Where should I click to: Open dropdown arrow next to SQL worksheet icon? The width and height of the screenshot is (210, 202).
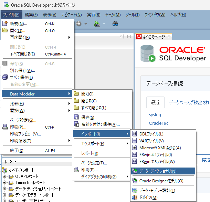[104, 24]
